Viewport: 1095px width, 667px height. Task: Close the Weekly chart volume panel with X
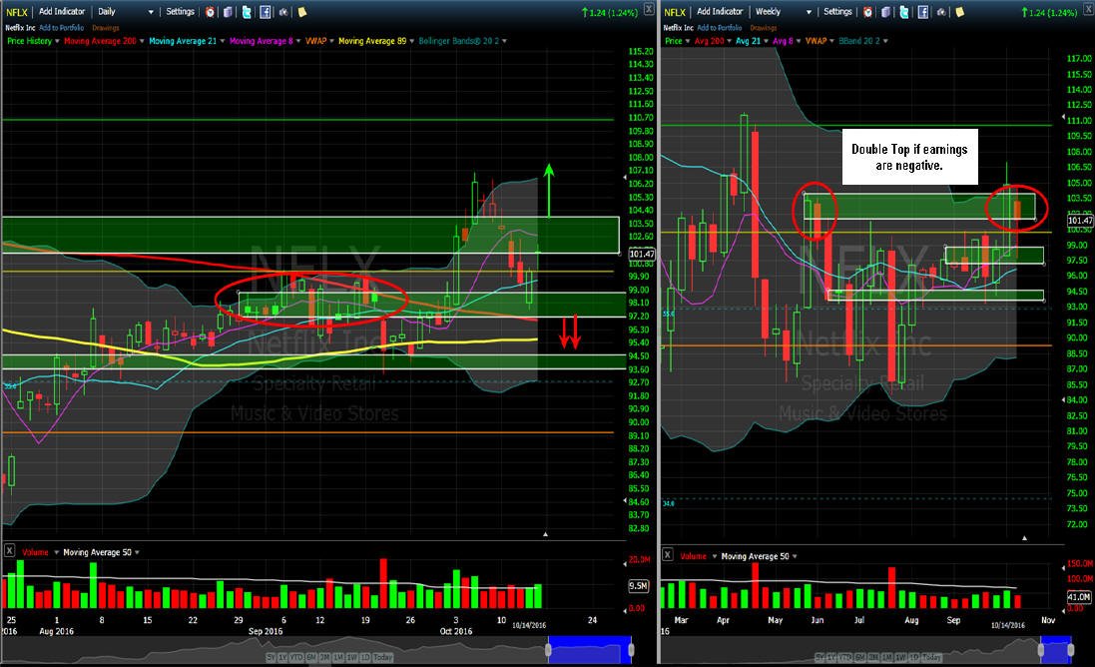point(668,554)
